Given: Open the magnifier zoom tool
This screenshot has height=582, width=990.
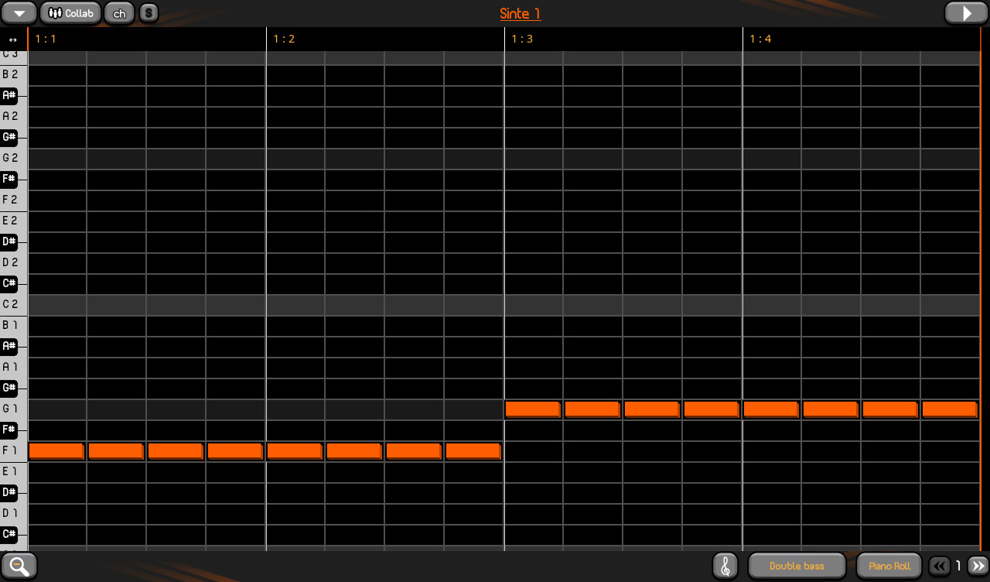Looking at the screenshot, I should pyautogui.click(x=19, y=566).
